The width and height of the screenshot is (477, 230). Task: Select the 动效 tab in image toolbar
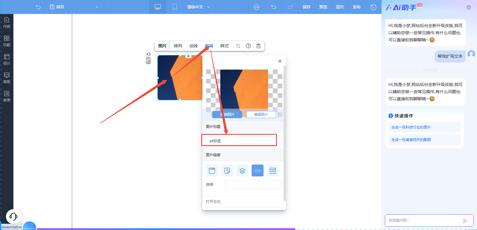[x=193, y=46]
